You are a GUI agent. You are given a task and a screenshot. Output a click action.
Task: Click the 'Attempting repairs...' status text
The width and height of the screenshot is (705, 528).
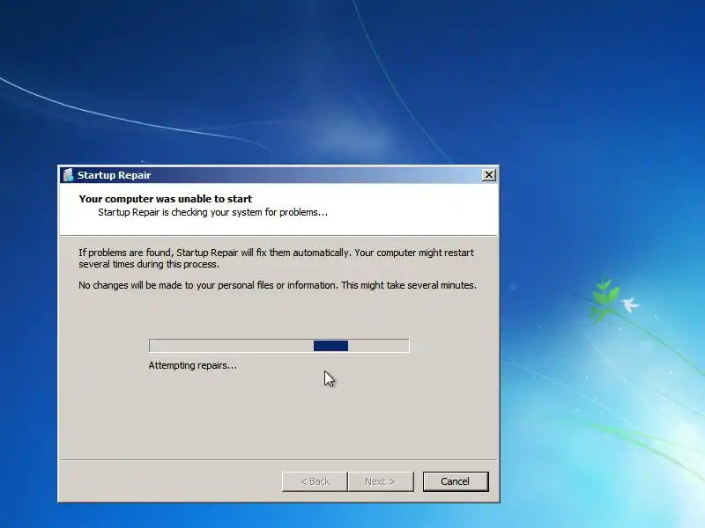[x=192, y=365]
